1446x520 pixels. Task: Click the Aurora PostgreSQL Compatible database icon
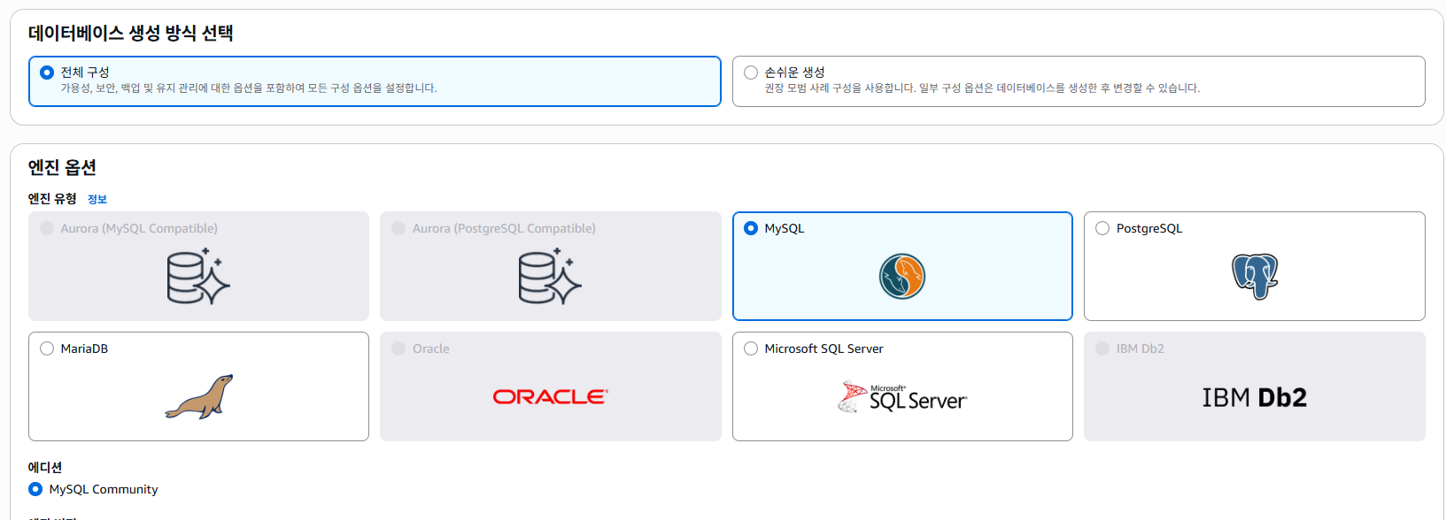tap(550, 276)
